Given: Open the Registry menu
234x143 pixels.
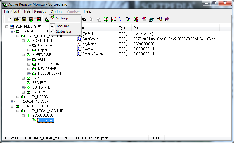Looking at the screenshot, I should pyautogui.click(x=40, y=11).
